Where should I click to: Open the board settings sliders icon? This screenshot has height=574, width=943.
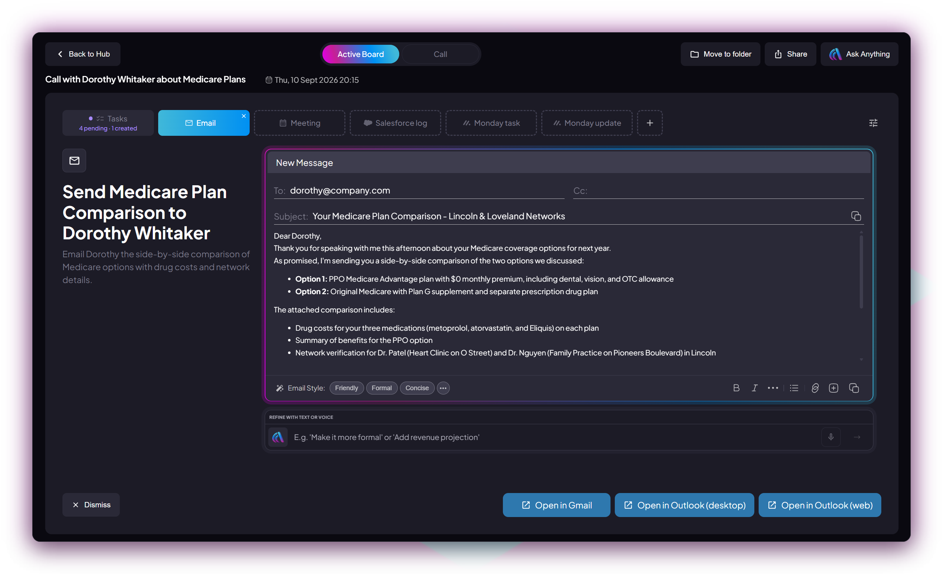pyautogui.click(x=873, y=123)
